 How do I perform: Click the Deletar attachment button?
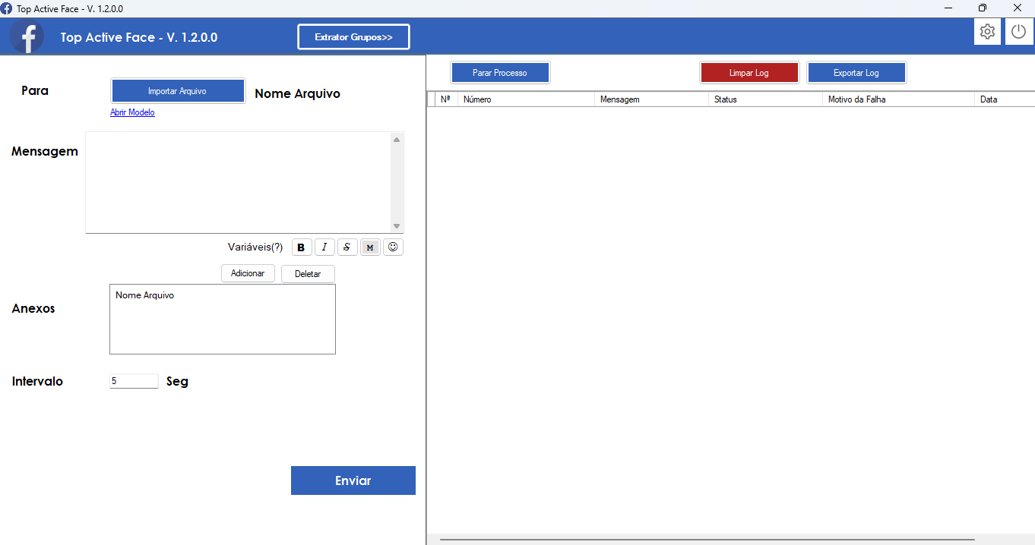point(308,274)
